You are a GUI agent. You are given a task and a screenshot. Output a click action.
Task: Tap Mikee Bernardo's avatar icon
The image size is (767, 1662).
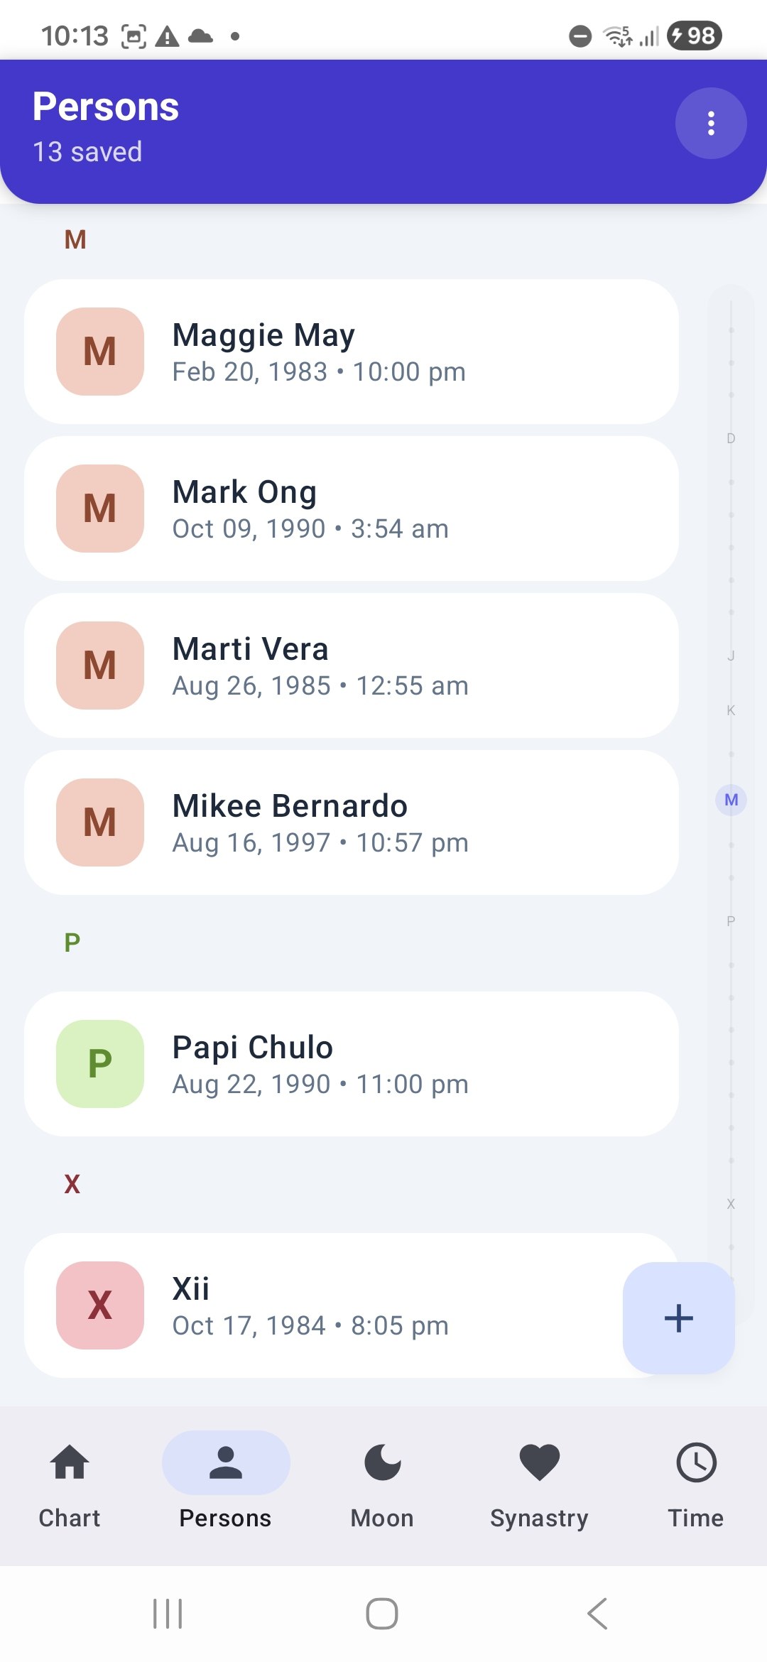pos(100,822)
